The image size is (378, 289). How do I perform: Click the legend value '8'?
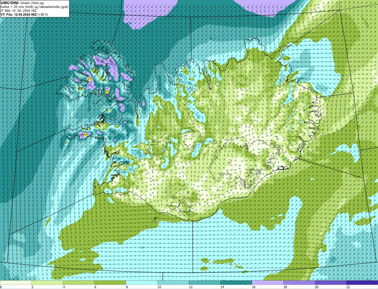126,287
